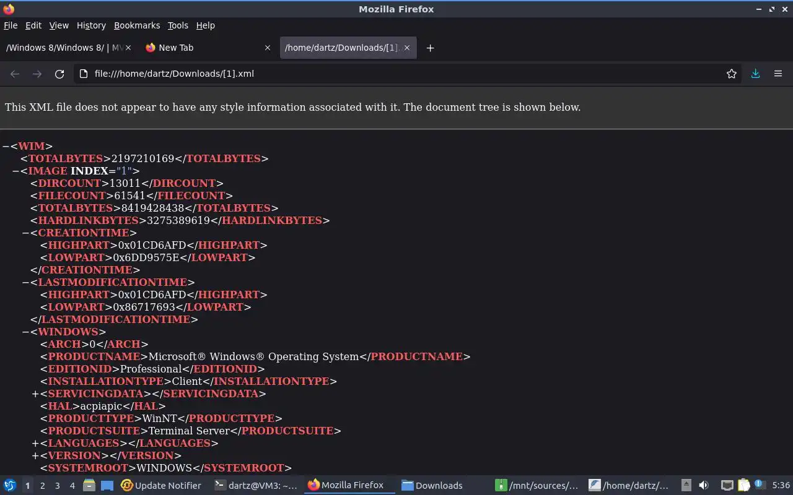The image size is (793, 495).
Task: Open the update notification tray icon
Action: (759, 486)
